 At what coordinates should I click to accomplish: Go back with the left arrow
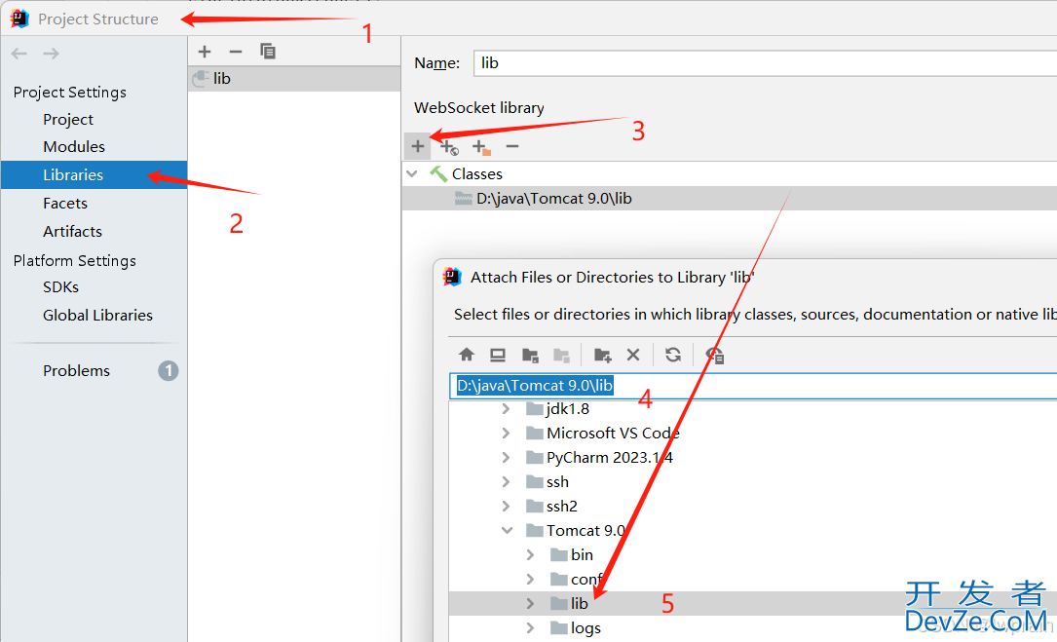[x=19, y=54]
